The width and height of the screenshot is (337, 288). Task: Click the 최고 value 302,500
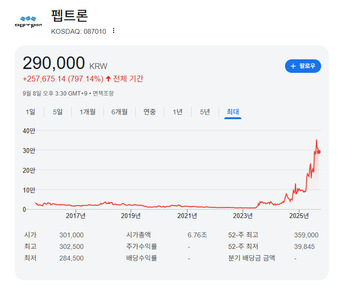(71, 247)
